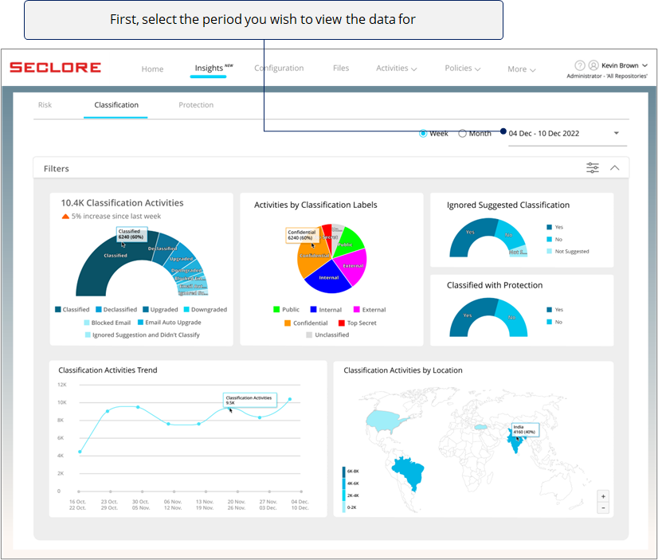Click Brazil on the world map

(408, 471)
